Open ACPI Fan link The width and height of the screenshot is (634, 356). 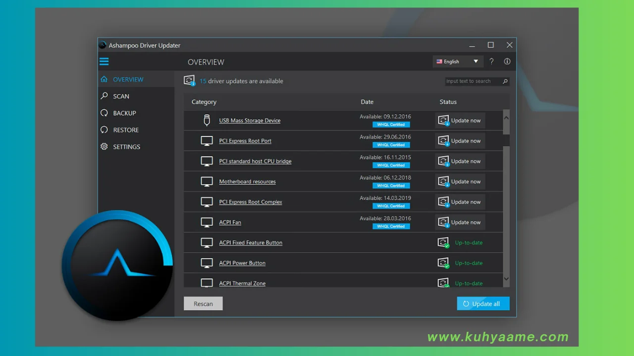(x=230, y=222)
